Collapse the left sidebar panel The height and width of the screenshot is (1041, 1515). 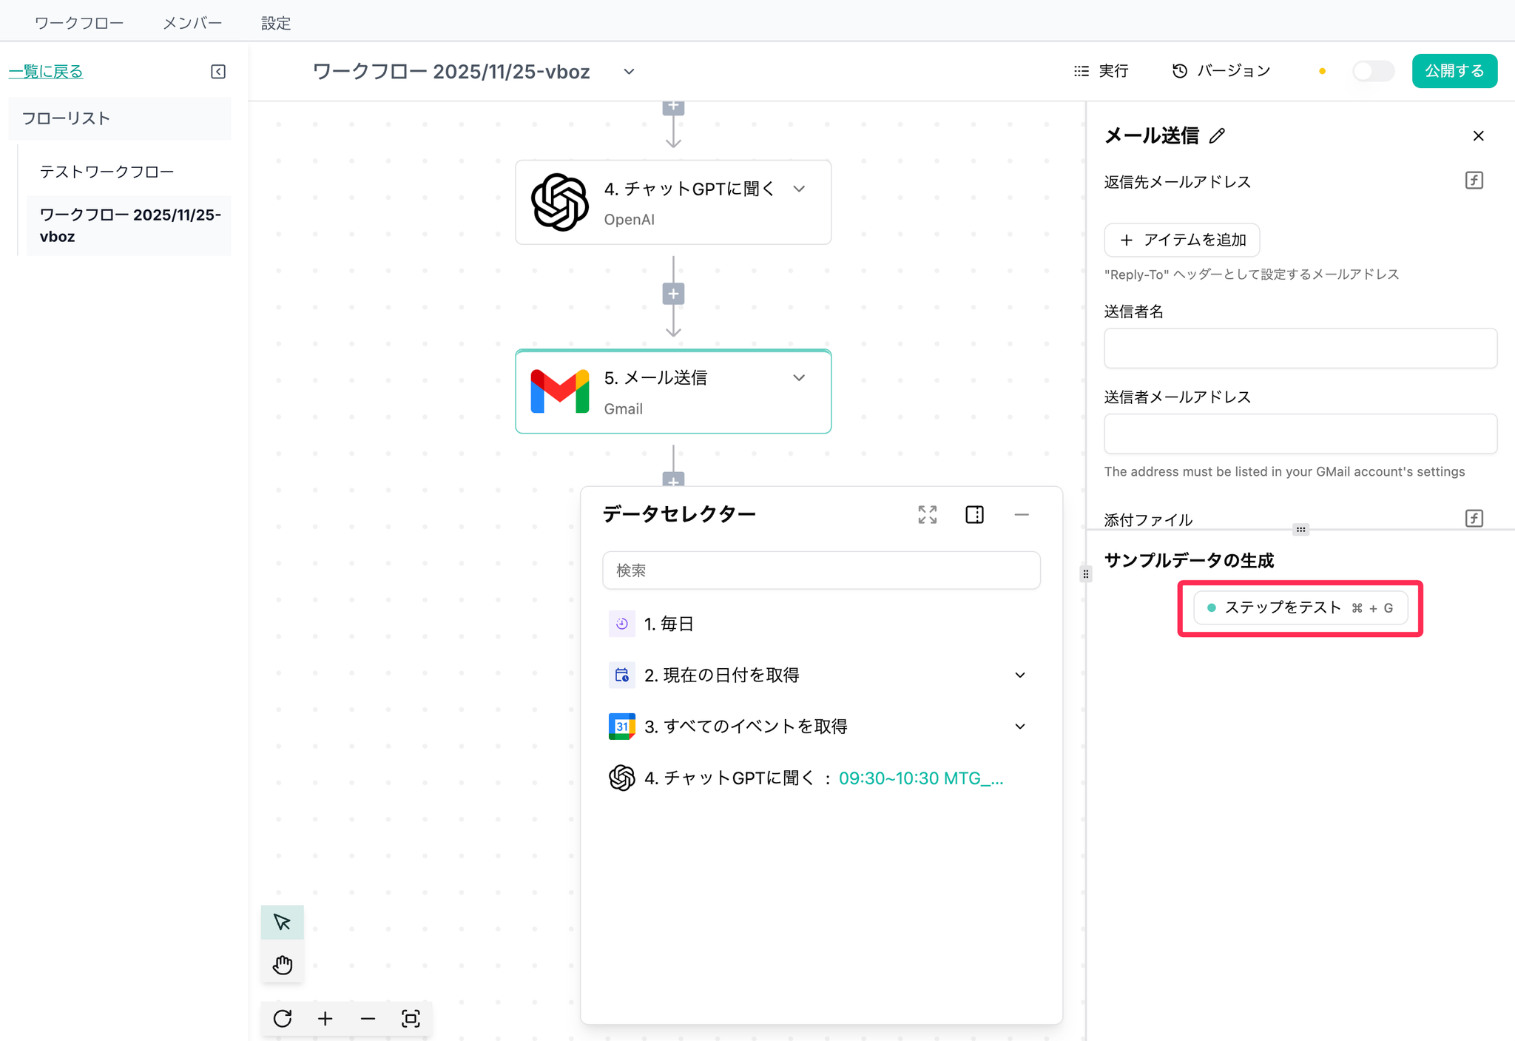coord(218,72)
